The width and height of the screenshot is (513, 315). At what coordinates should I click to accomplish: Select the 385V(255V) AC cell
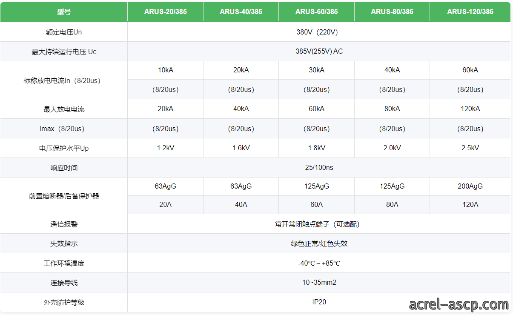tap(319, 52)
